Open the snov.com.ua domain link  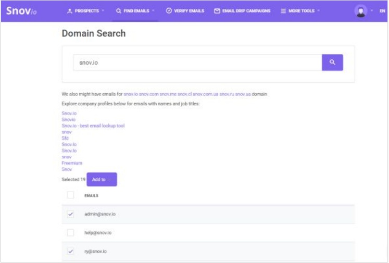(205, 94)
